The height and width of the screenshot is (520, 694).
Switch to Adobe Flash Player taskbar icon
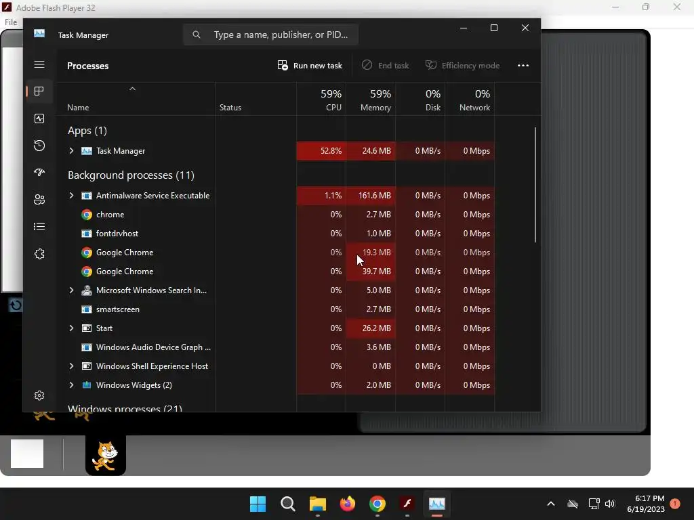click(407, 504)
